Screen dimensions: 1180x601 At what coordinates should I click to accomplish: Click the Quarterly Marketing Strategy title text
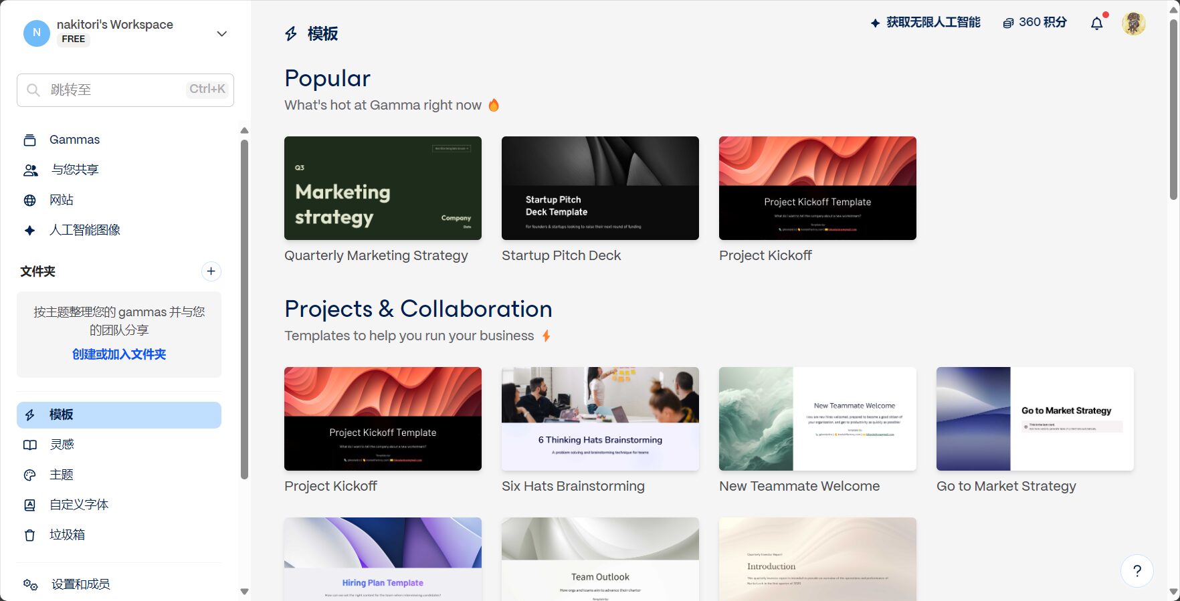click(376, 256)
